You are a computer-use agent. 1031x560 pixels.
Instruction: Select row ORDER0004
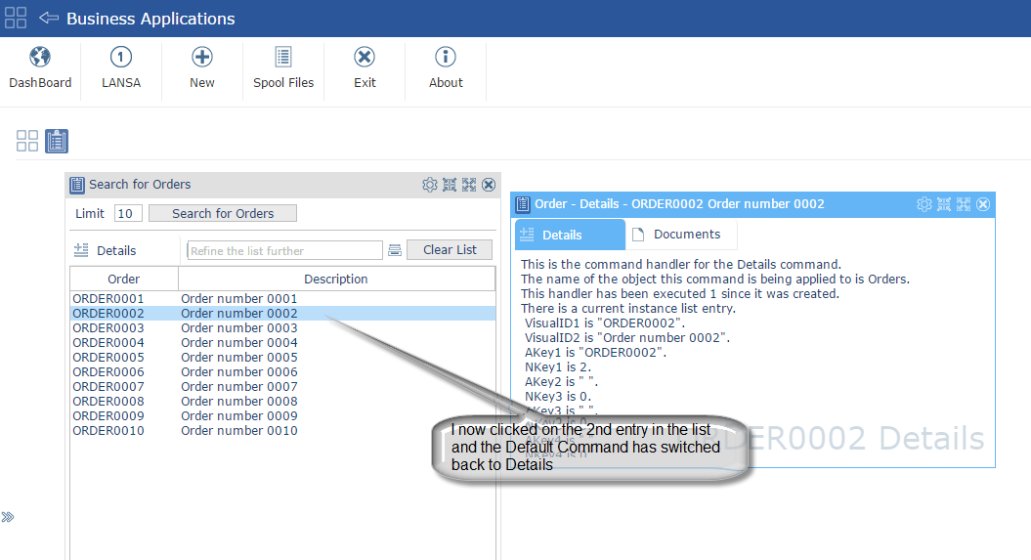click(282, 342)
